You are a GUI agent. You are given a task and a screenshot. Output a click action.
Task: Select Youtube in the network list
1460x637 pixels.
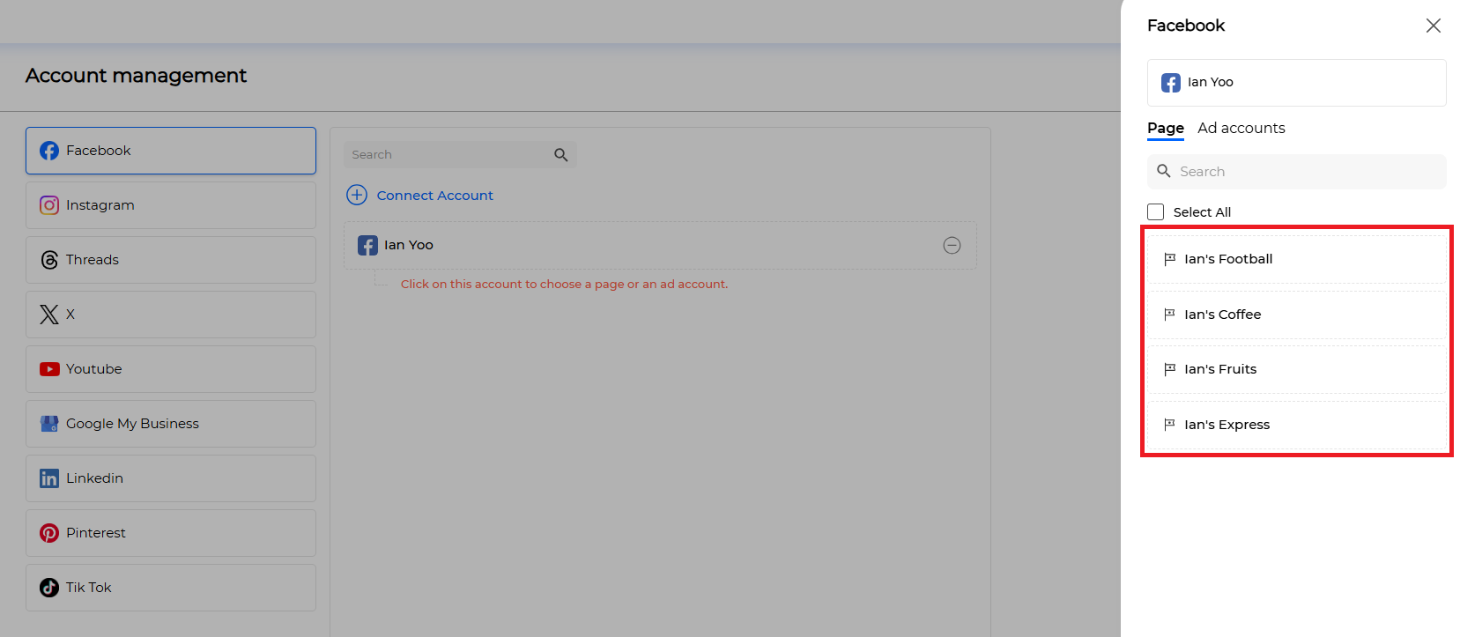tap(171, 369)
